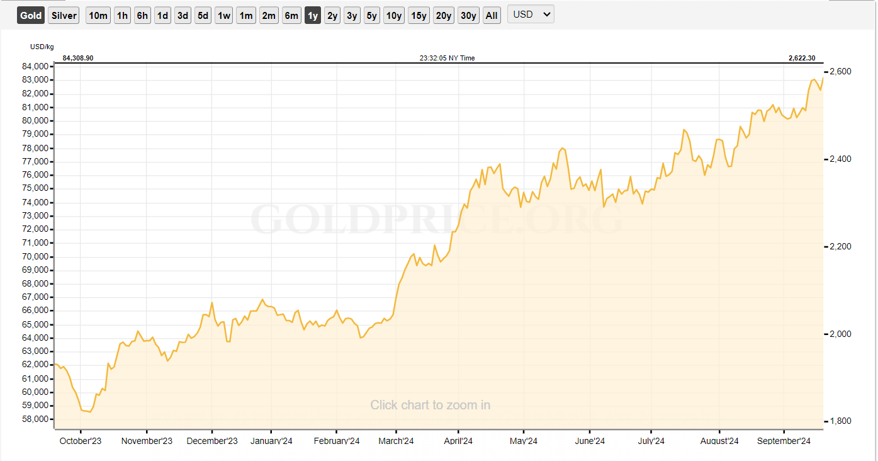Click the 2,400 right axis value

click(x=840, y=159)
